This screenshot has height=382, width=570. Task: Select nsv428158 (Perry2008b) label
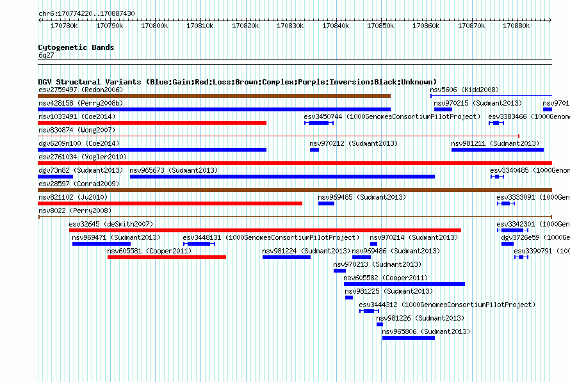[x=81, y=103]
